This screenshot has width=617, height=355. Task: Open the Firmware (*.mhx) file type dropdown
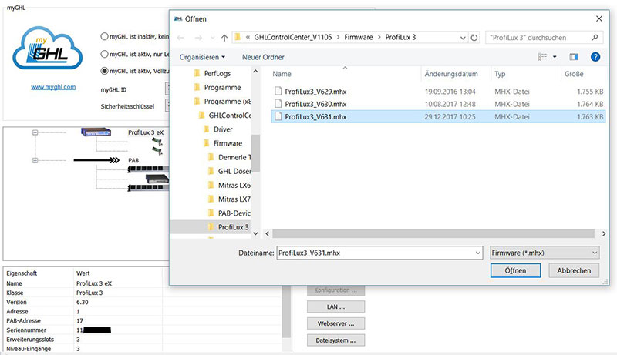(x=545, y=252)
